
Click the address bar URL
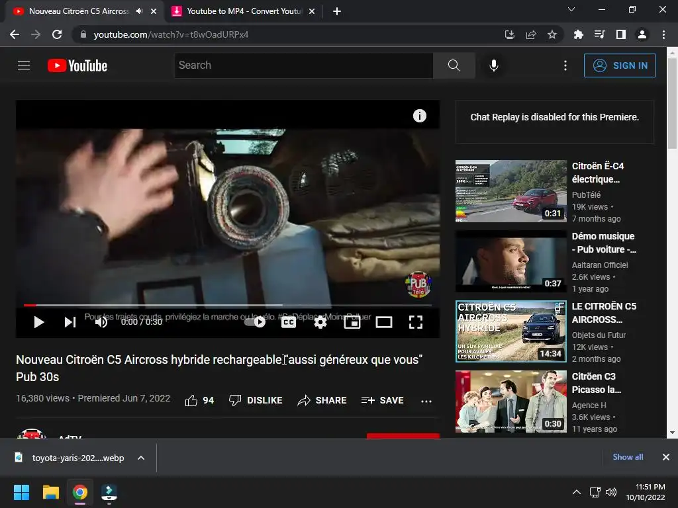point(171,34)
